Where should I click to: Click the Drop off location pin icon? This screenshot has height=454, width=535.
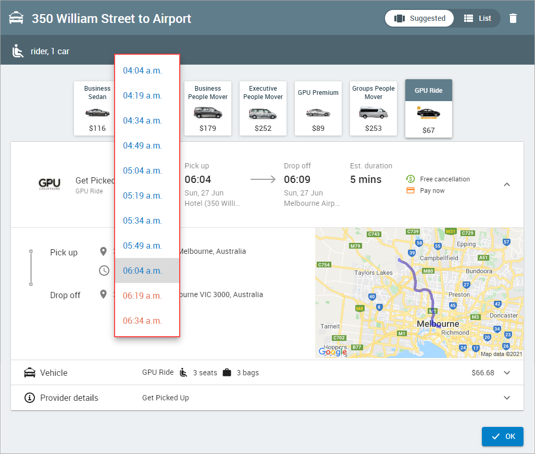103,295
